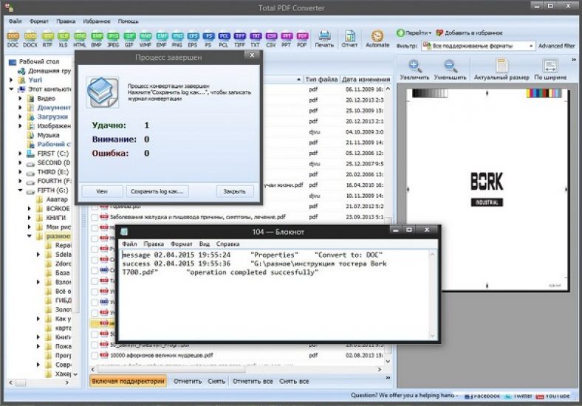Select WMF conversion icon

[x=145, y=39]
